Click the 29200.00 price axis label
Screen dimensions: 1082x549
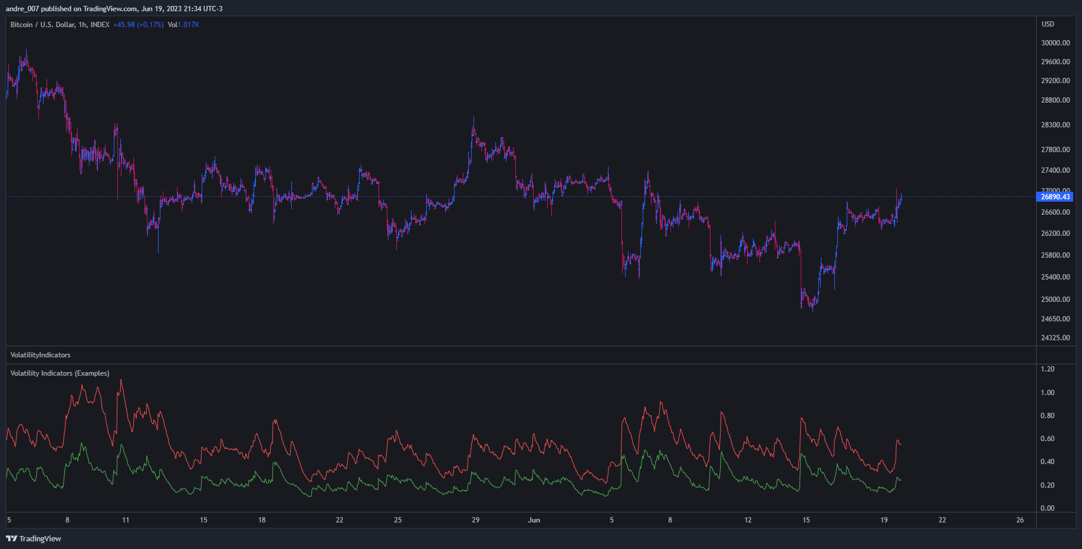coord(1055,81)
